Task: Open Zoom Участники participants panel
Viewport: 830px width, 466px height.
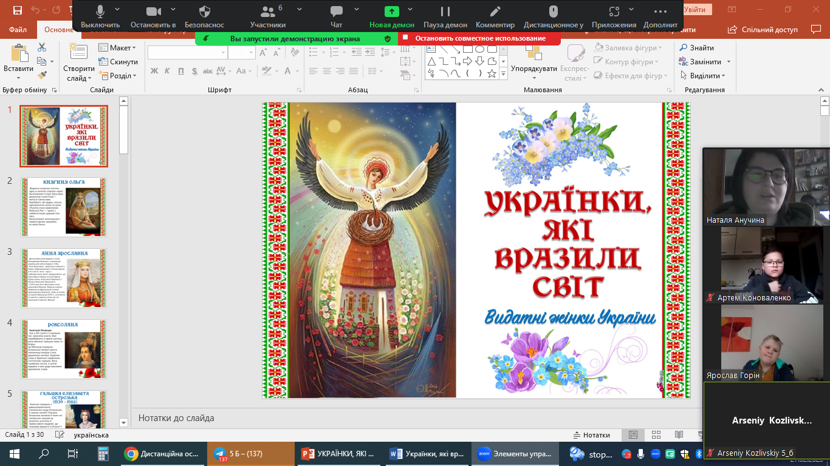Action: pos(268,16)
